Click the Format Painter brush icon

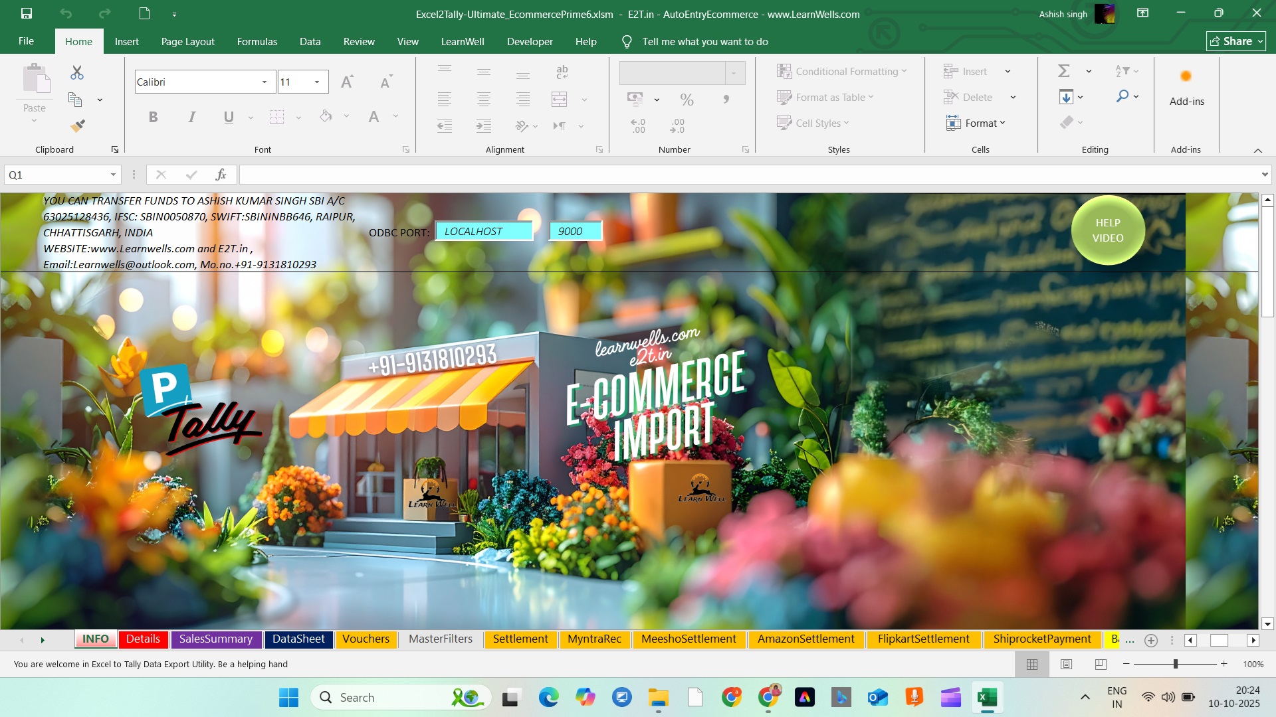click(77, 125)
